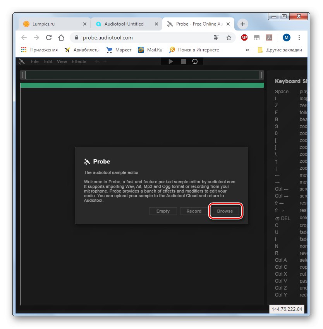The height and width of the screenshot is (329, 323).
Task: Open the Авиабилеты bookmark
Action: click(x=82, y=50)
